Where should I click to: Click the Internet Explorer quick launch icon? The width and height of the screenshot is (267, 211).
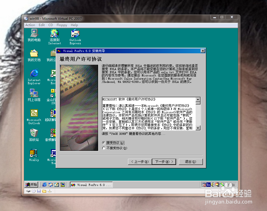[44, 185]
